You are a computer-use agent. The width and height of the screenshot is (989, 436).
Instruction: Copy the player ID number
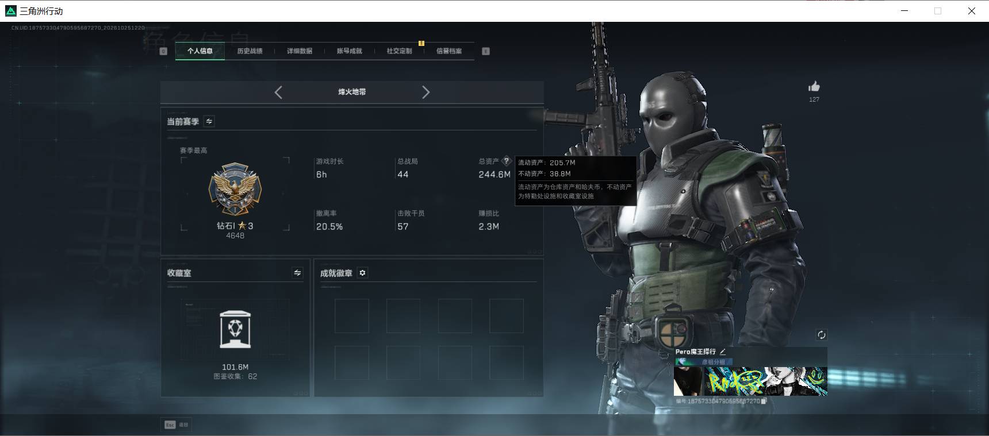[764, 401]
